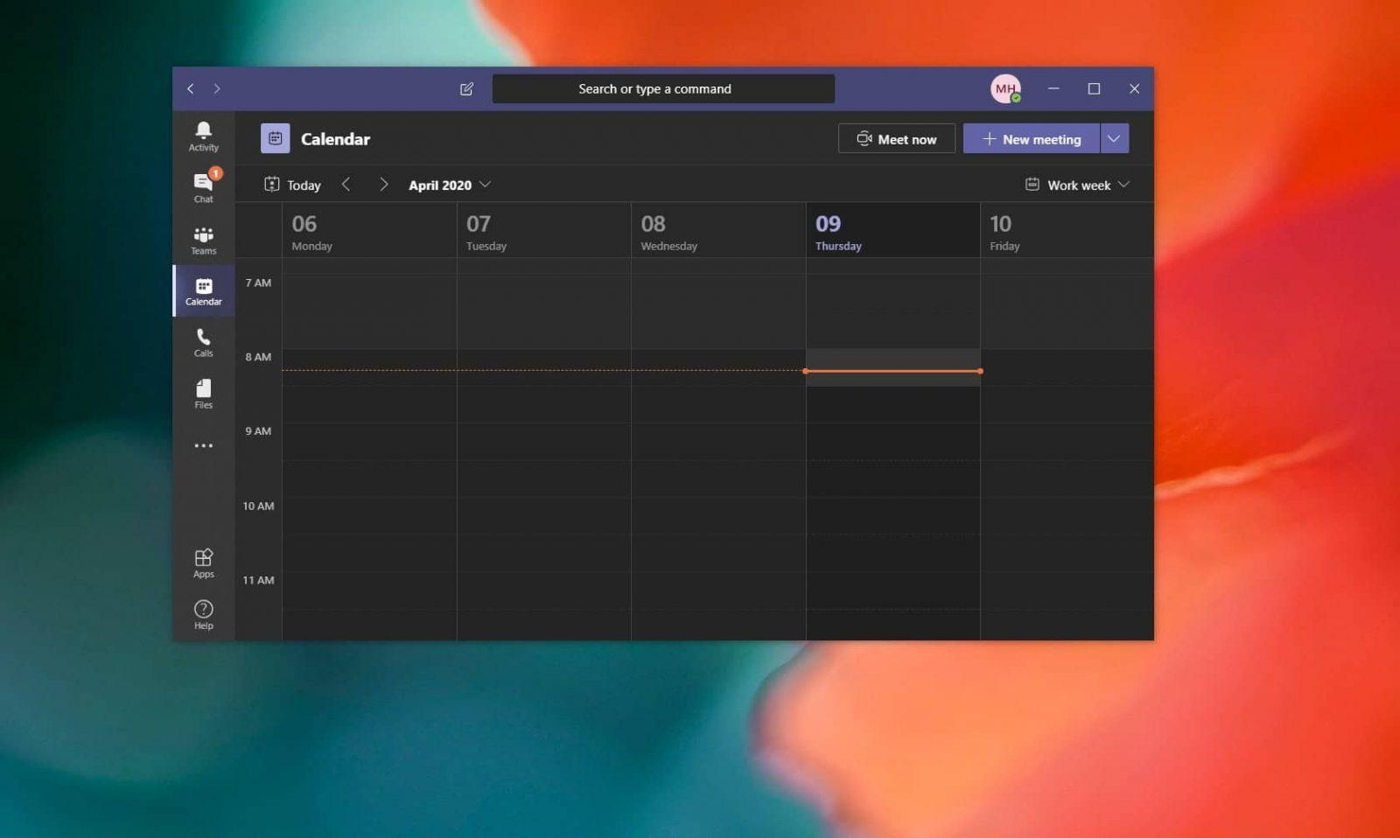Select the 06 Monday column header
1400x838 pixels.
(x=369, y=231)
